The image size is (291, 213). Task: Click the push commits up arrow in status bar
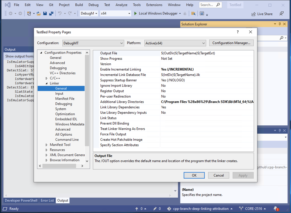click(x=137, y=209)
